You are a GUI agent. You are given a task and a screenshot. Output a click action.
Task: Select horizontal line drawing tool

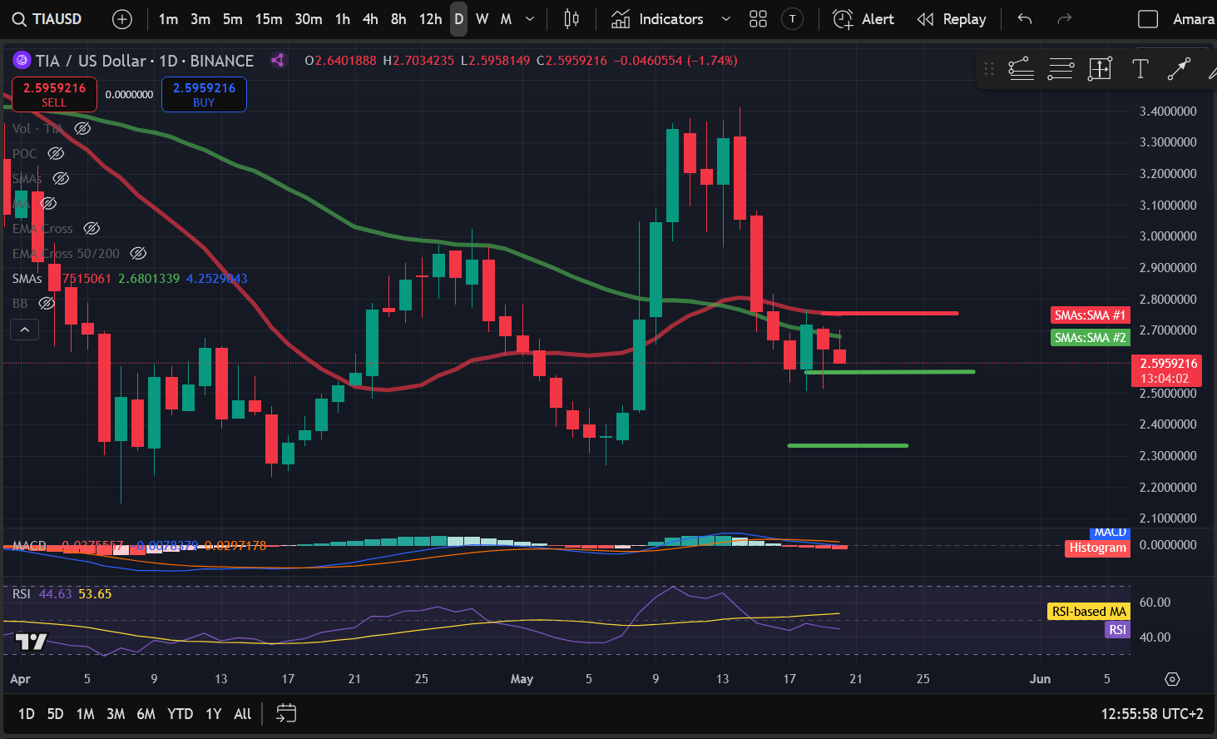point(1061,69)
